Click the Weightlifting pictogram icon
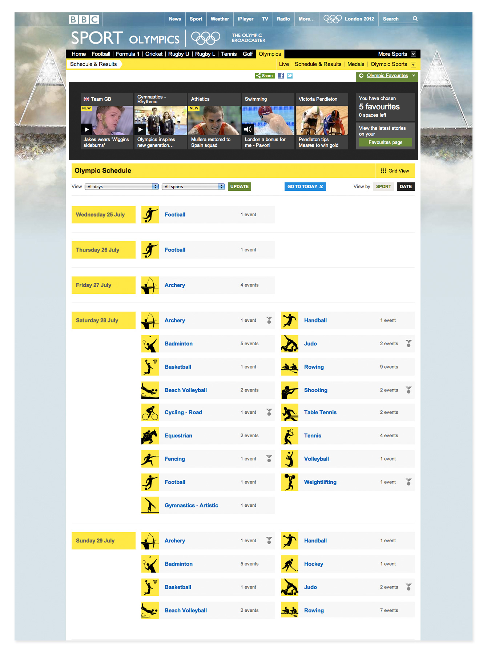 point(290,482)
